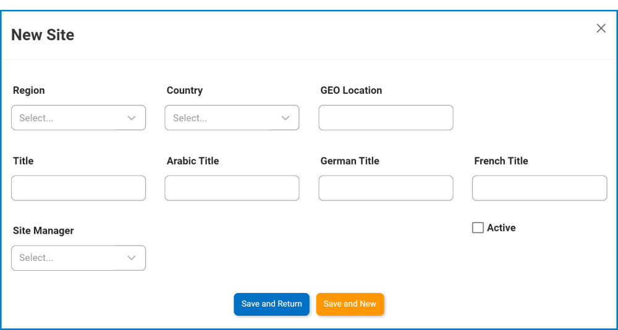Click the GEO Location label text
This screenshot has height=330, width=618.
point(351,91)
